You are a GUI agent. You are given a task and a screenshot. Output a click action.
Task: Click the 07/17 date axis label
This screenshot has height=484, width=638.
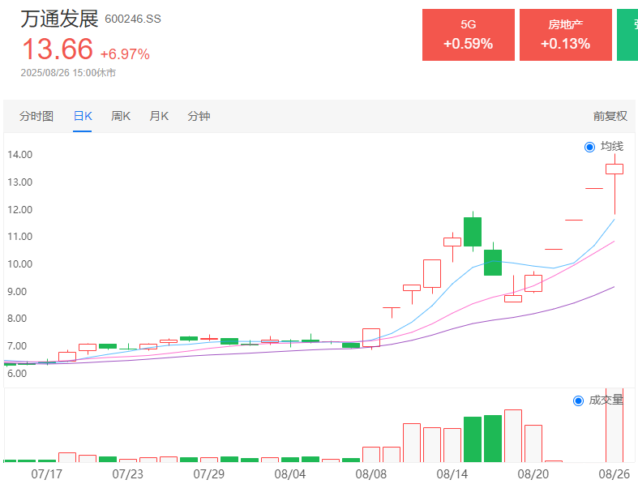pyautogui.click(x=47, y=474)
